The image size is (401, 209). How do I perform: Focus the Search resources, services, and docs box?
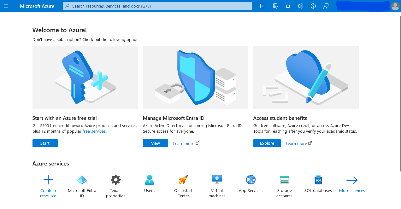(157, 6)
